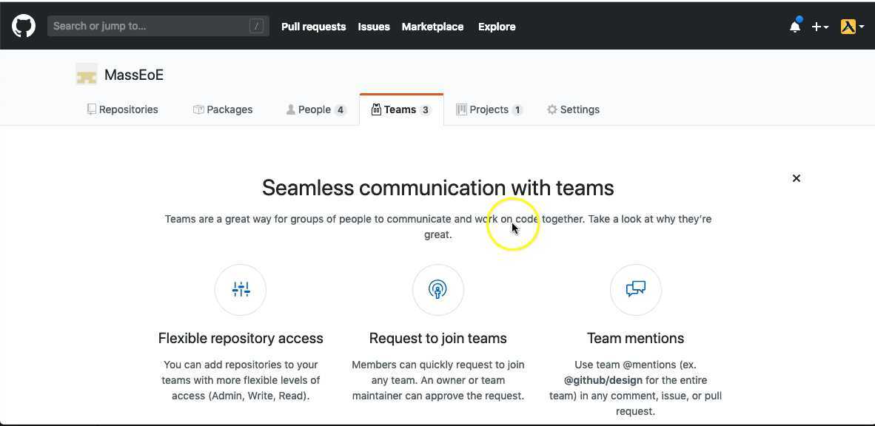The width and height of the screenshot is (875, 426).
Task: Click the Repositories book icon
Action: pos(92,109)
